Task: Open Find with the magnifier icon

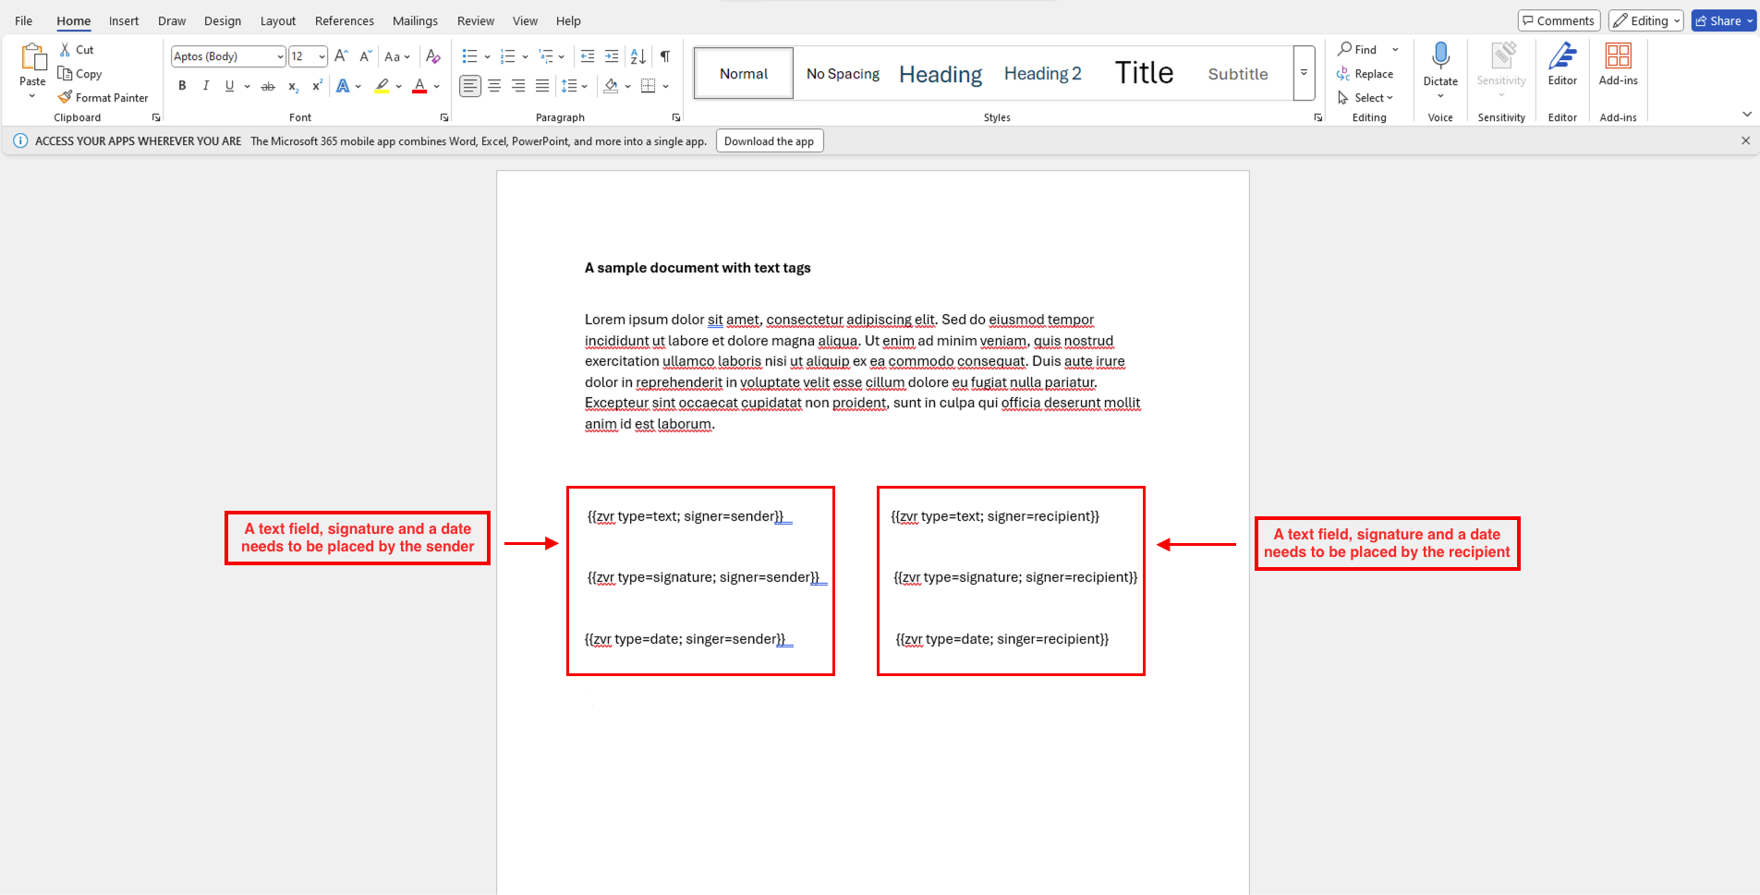Action: coord(1344,49)
